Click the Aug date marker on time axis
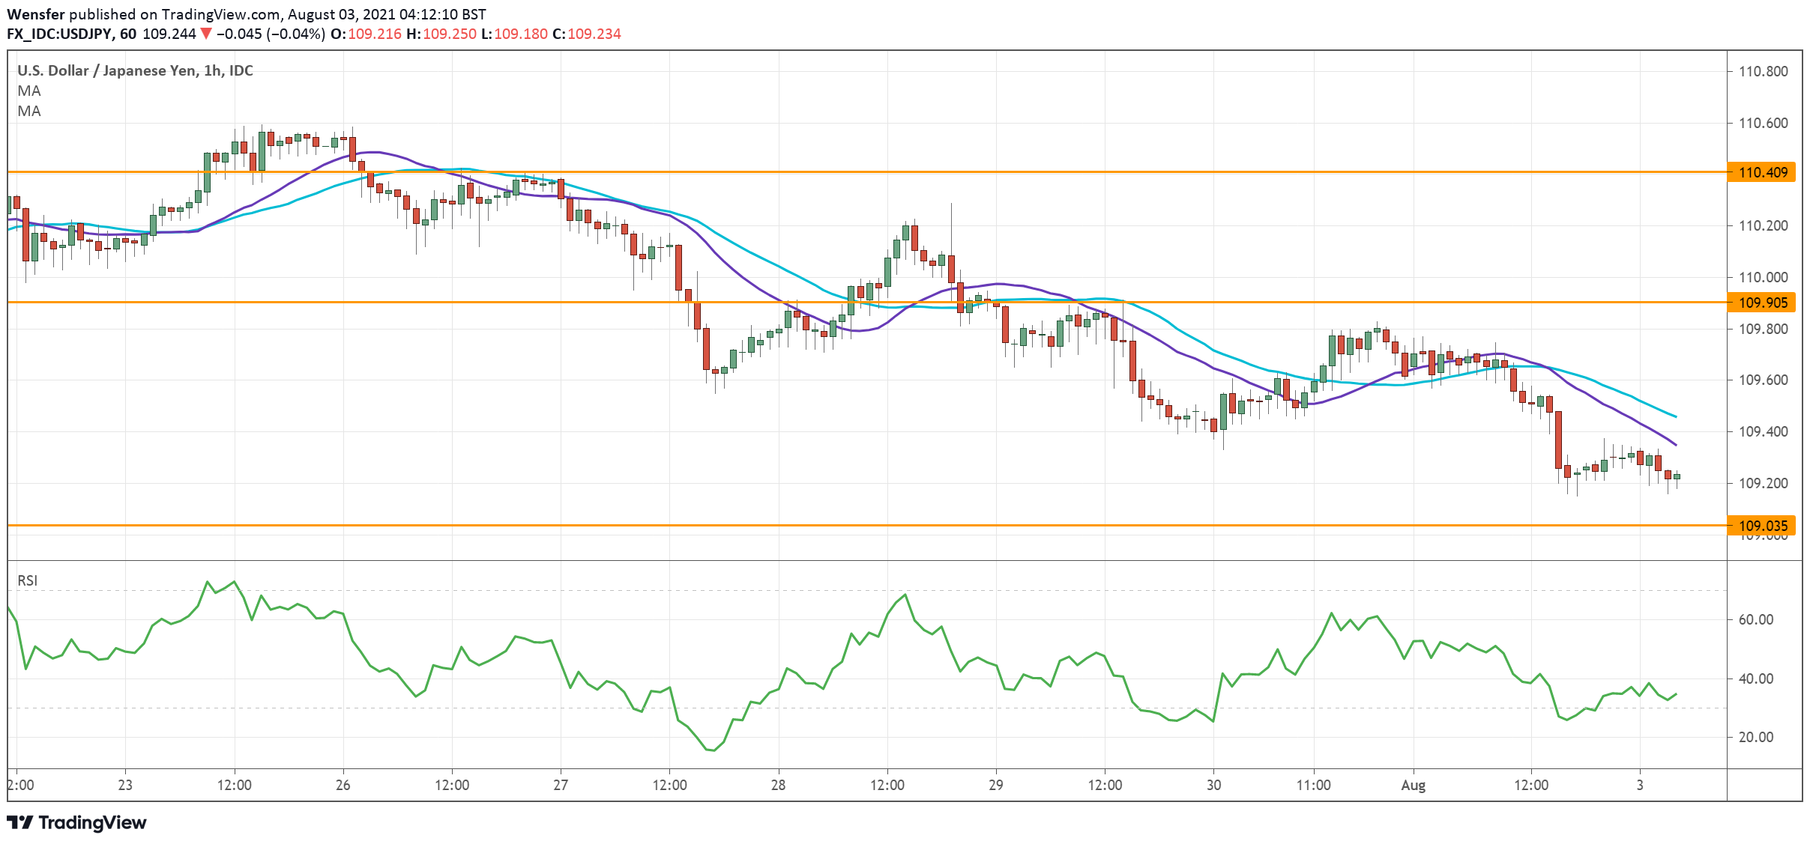The height and width of the screenshot is (844, 1810). click(x=1413, y=785)
